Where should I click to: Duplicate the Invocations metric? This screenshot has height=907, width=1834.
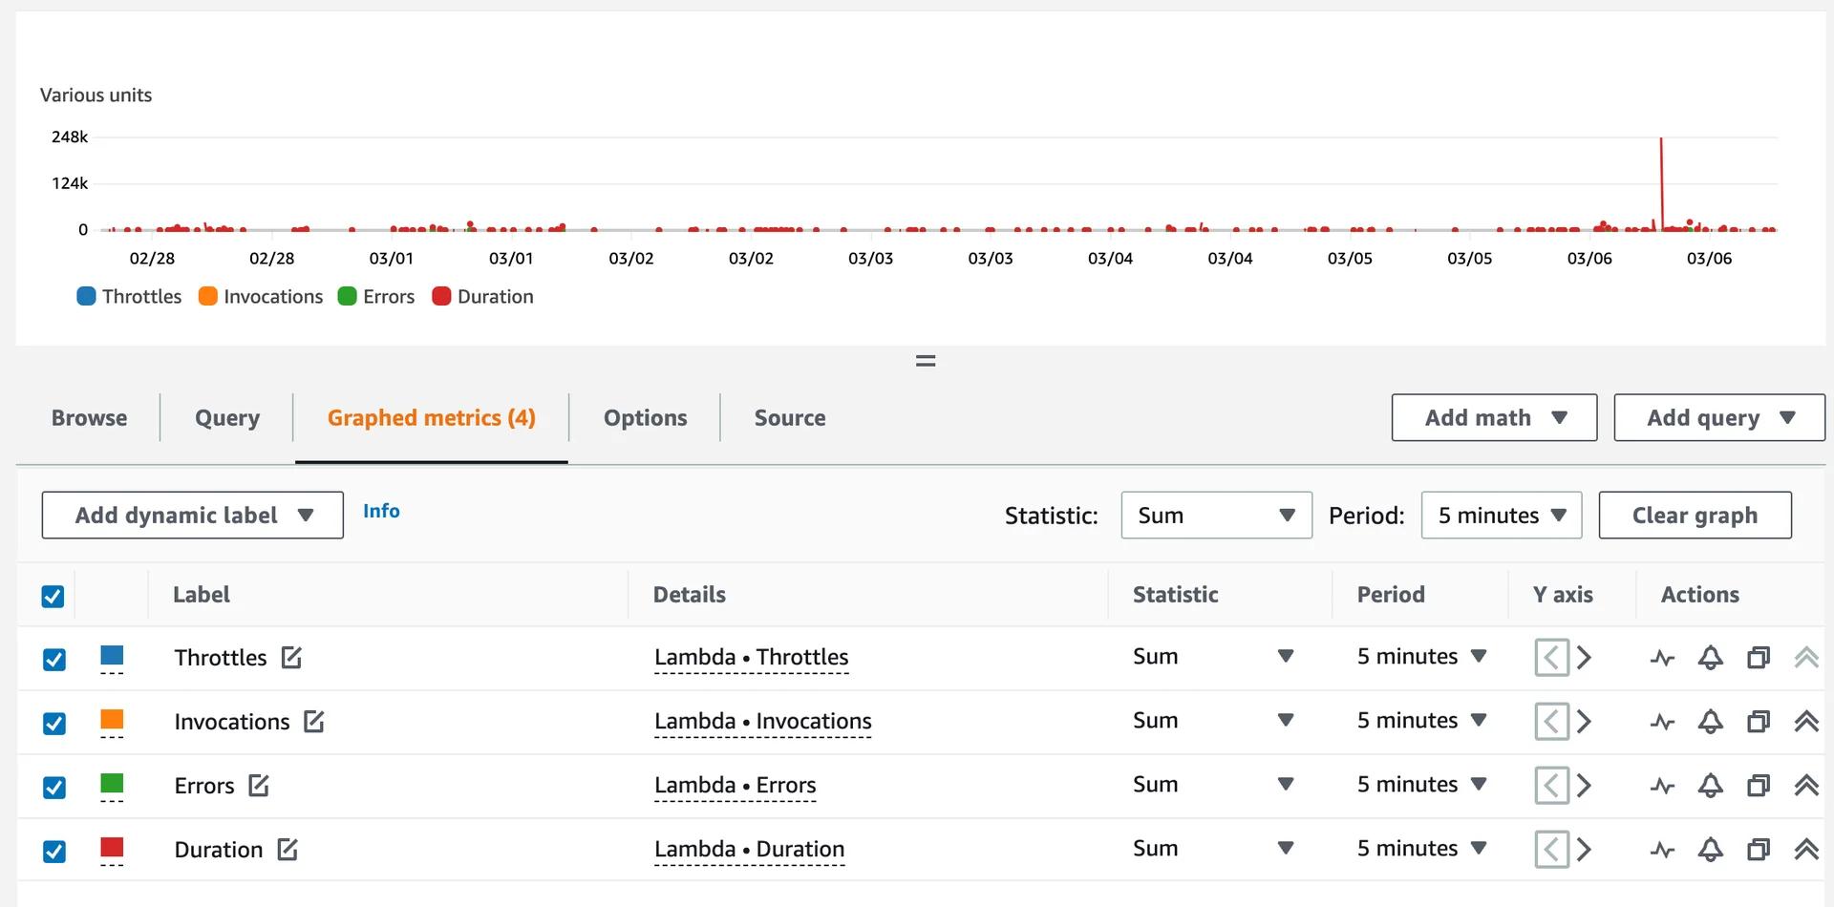pos(1758,722)
